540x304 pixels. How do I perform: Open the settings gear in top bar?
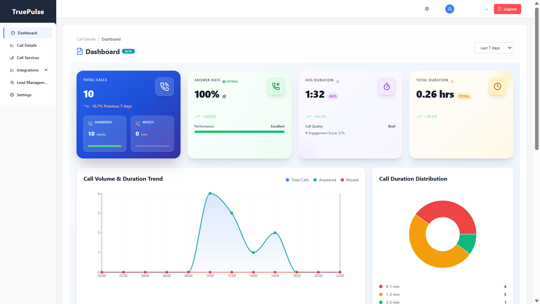[427, 9]
